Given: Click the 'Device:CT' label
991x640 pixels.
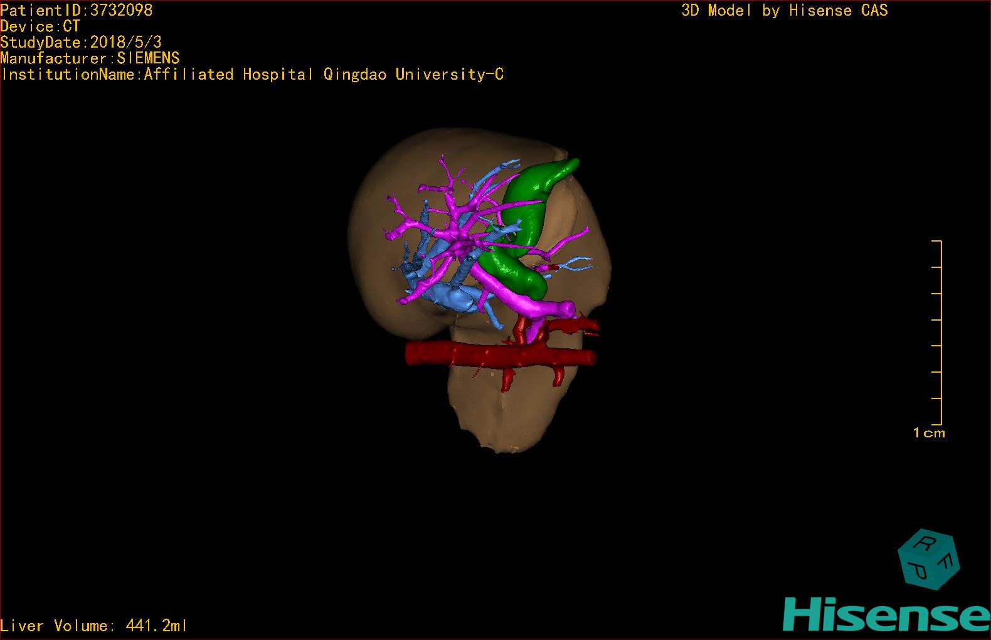Looking at the screenshot, I should 40,26.
